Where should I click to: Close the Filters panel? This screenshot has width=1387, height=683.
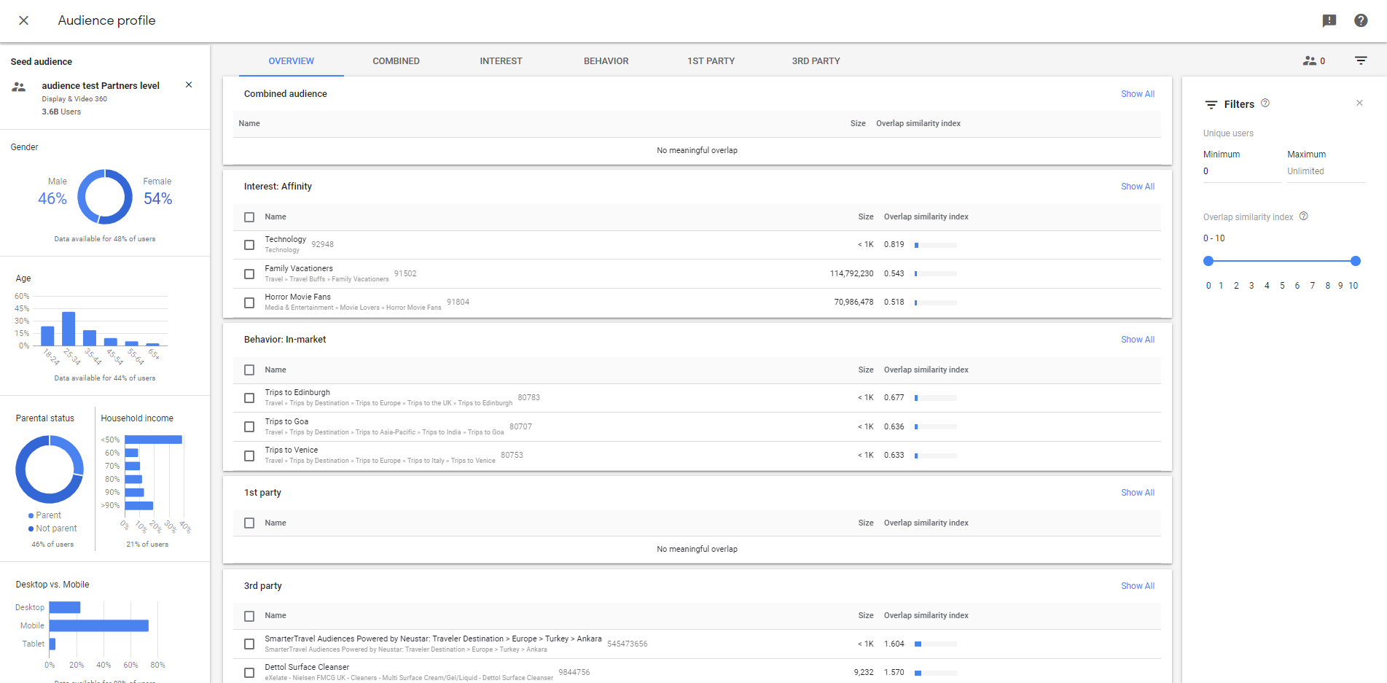pyautogui.click(x=1359, y=104)
